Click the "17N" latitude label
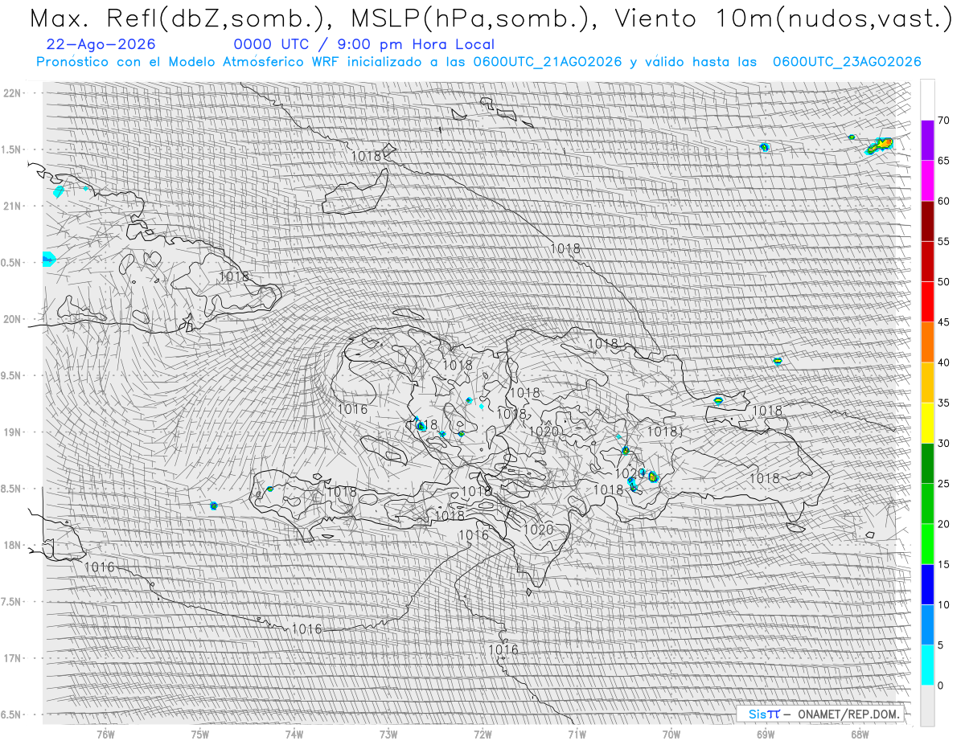The height and width of the screenshot is (745, 965). click(12, 658)
